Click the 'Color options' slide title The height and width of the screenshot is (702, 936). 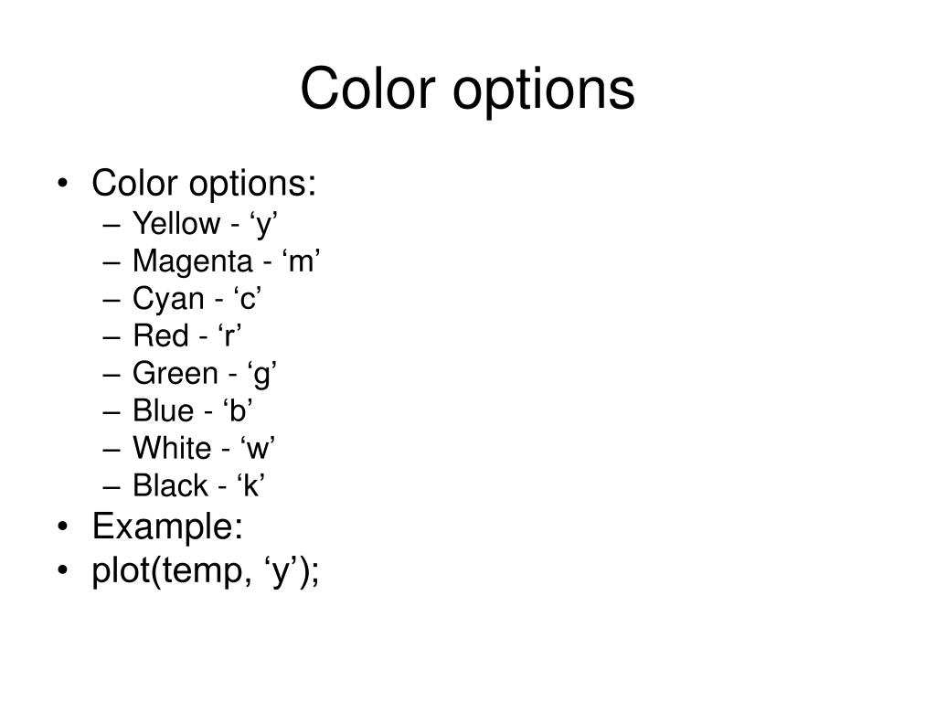467,90
